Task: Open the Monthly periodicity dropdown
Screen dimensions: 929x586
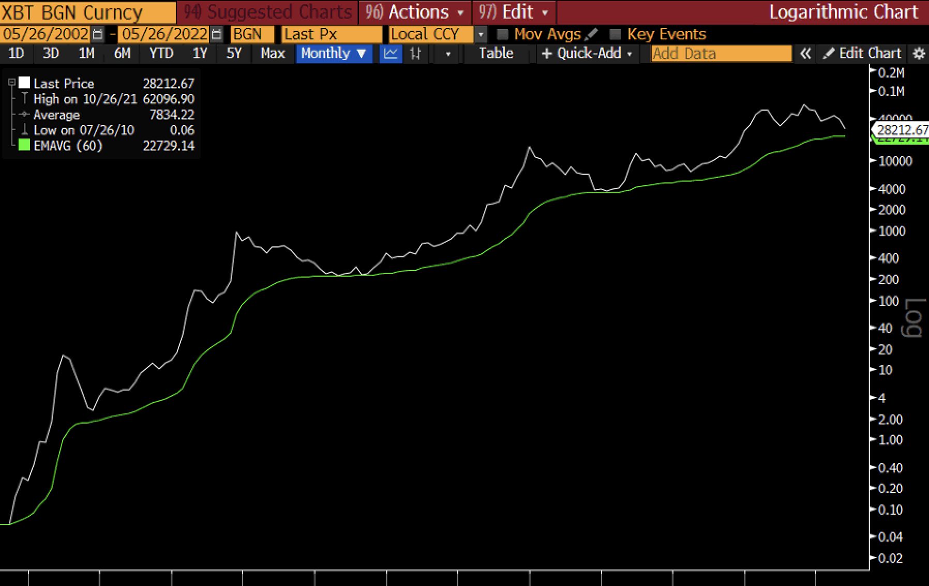Action: [x=334, y=53]
